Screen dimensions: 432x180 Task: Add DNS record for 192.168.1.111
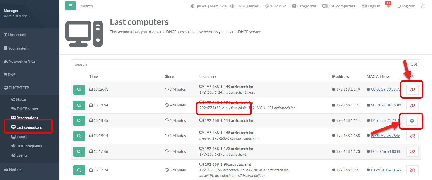pyautogui.click(x=412, y=121)
